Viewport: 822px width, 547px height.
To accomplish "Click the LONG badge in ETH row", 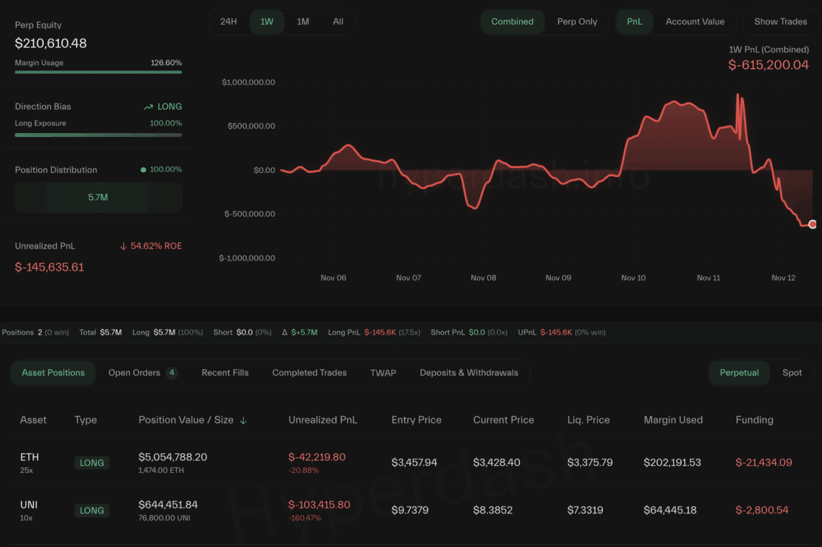I will click(x=92, y=463).
